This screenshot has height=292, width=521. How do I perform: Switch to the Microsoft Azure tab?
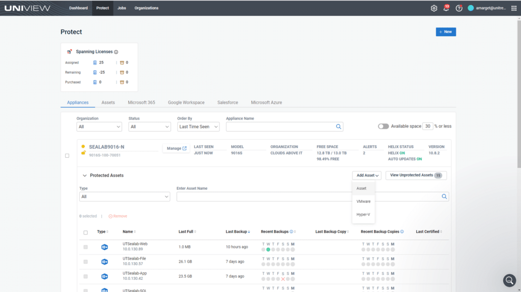tap(266, 102)
